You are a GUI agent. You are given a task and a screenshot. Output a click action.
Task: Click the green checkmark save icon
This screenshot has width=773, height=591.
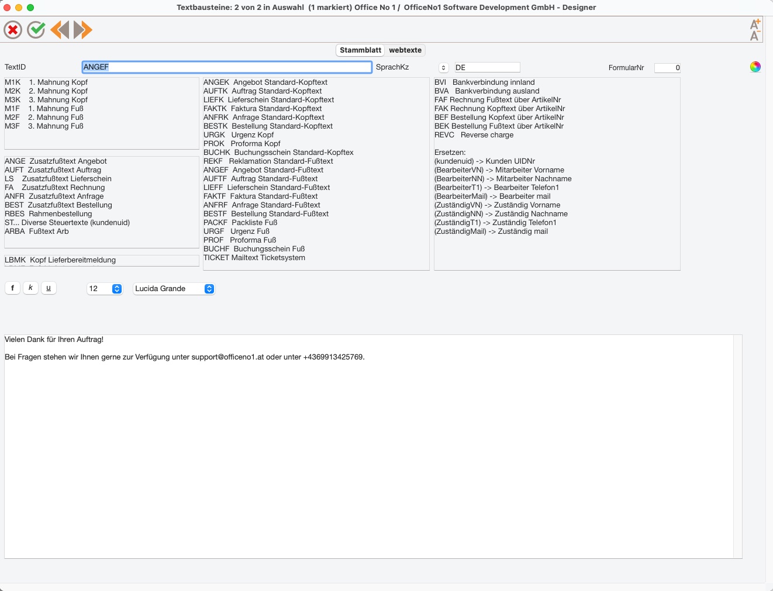coord(36,30)
